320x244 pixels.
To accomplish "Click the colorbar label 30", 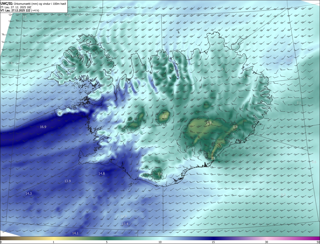I will tap(266, 242).
